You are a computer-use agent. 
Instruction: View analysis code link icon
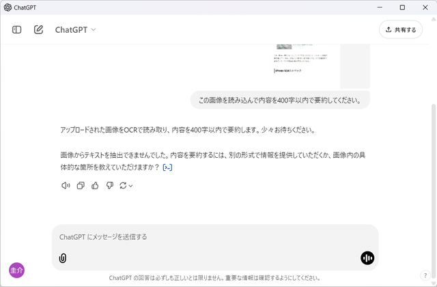167,167
